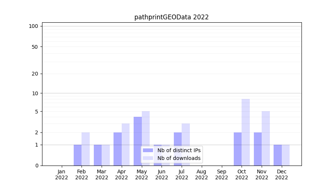The image size is (335, 186).
Task: Click the dark blue 'Nb of distinct IPs' legend swatch
Action: (x=148, y=150)
